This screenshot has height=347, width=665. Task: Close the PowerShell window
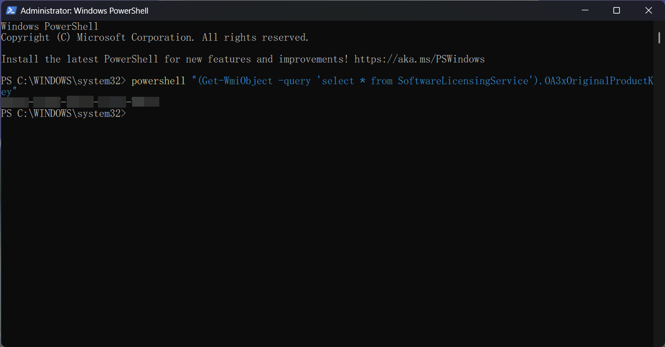tap(649, 10)
